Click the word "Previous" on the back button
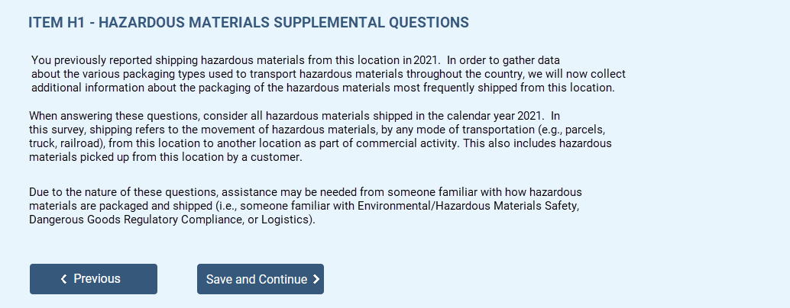Screen dimensions: 790x308 tap(97, 279)
